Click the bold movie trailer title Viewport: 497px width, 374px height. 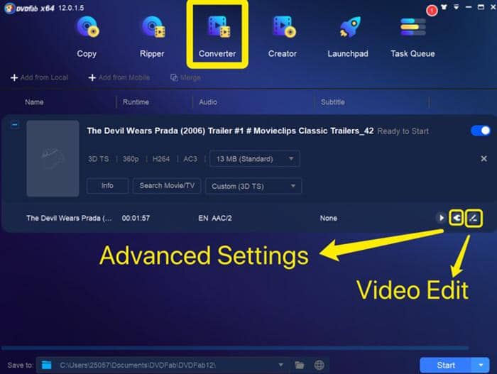tap(230, 131)
